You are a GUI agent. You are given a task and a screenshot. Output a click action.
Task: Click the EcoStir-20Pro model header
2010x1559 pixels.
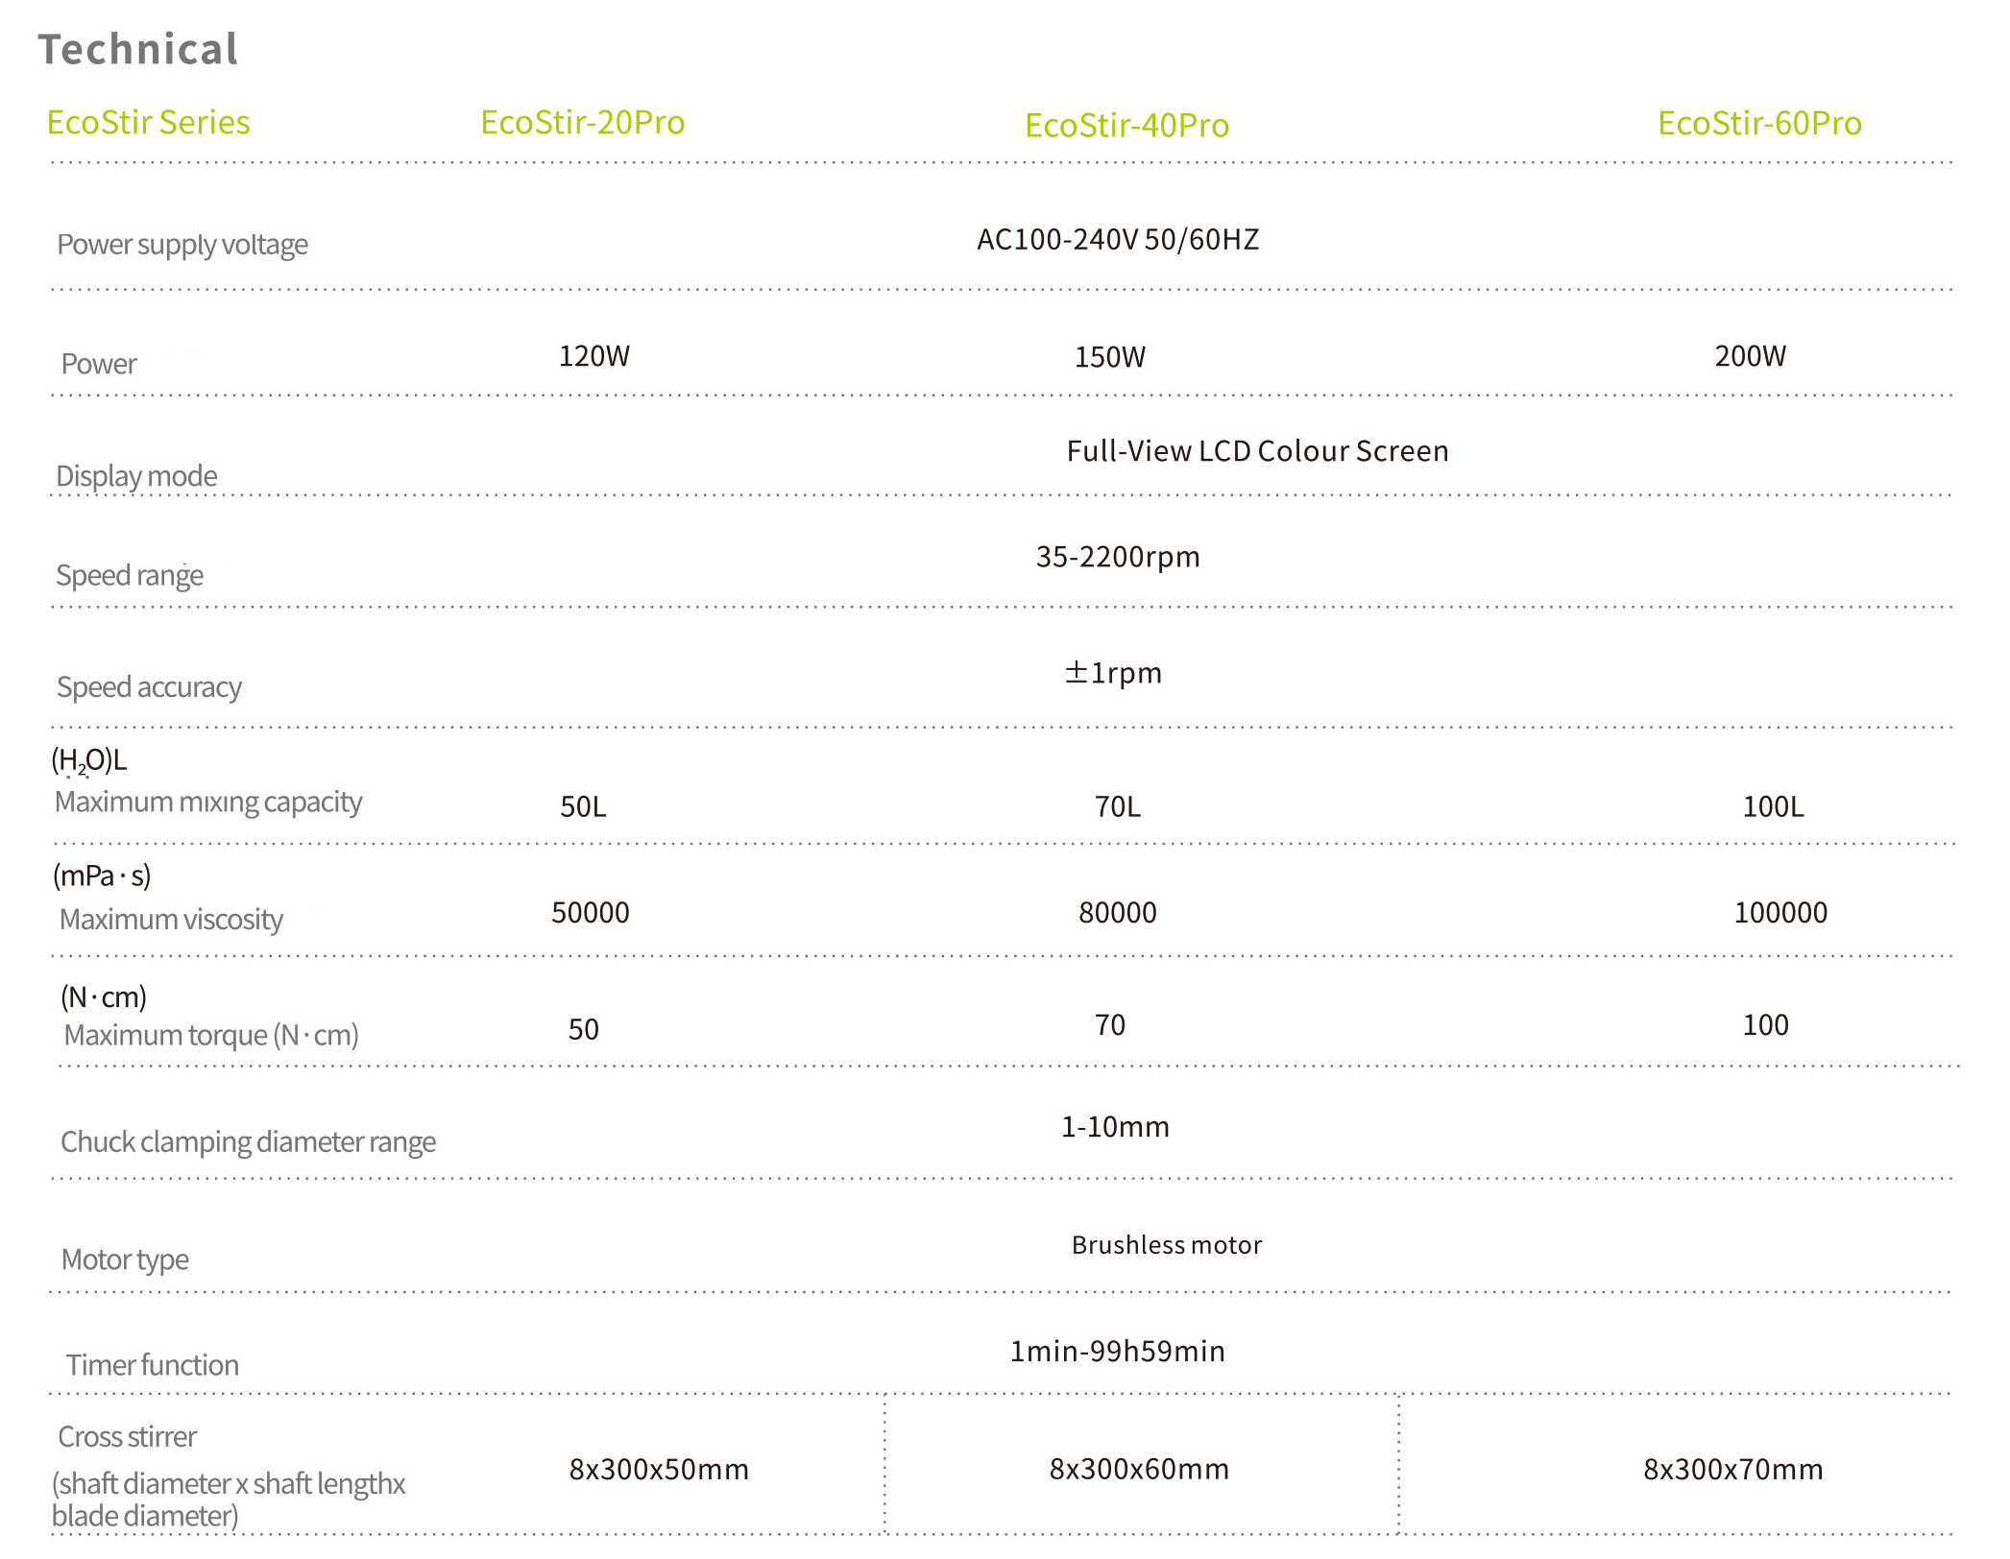[x=582, y=123]
